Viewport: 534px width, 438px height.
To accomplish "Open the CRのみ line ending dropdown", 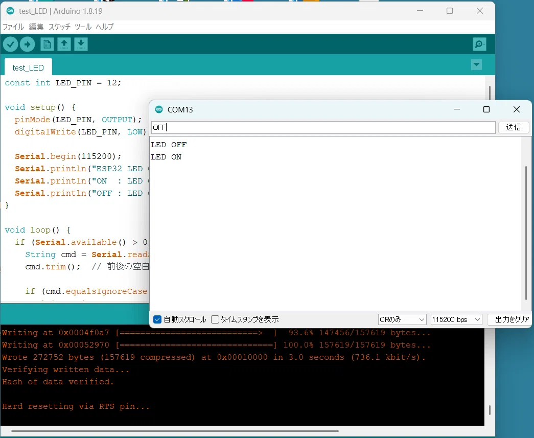I will pyautogui.click(x=402, y=319).
